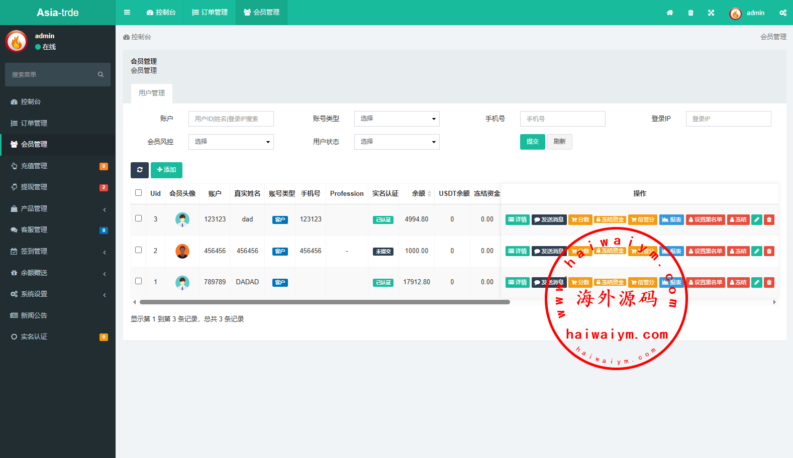
Task: Open the settings gears icon at top right
Action: (783, 13)
